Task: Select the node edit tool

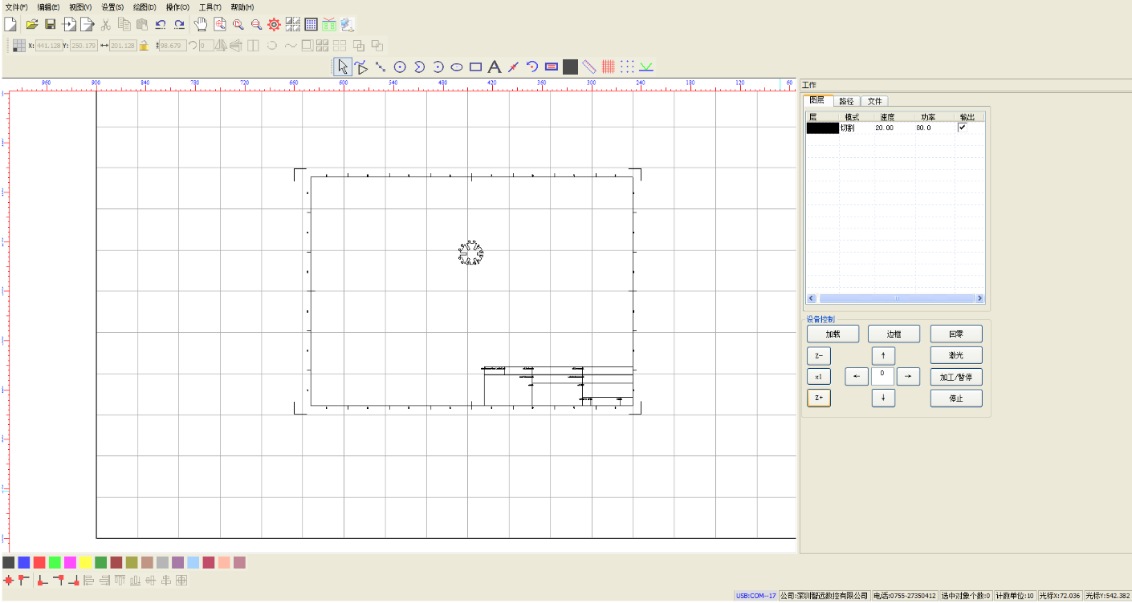Action: click(361, 67)
